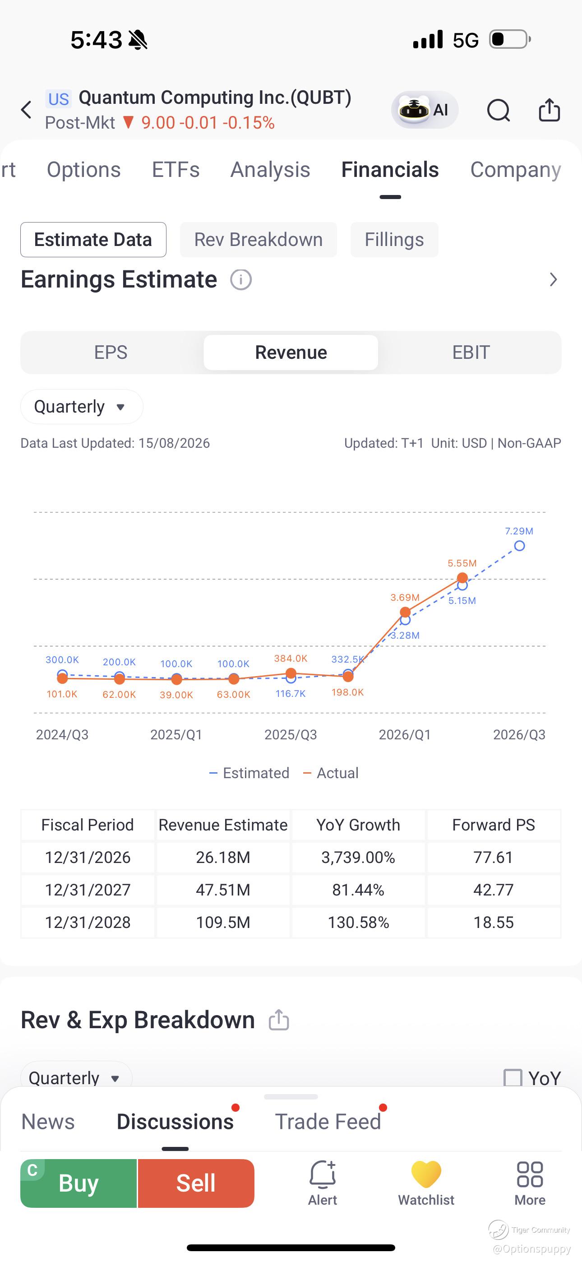Switch to the Analysis tab
This screenshot has width=582, height=1262.
tap(270, 170)
